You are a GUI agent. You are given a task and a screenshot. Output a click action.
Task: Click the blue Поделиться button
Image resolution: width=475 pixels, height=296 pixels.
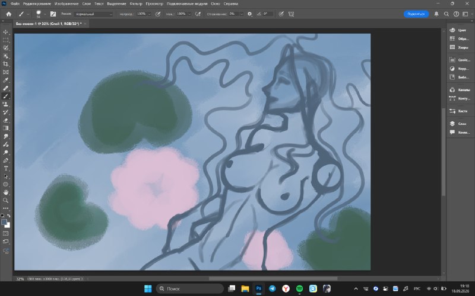coord(416,14)
